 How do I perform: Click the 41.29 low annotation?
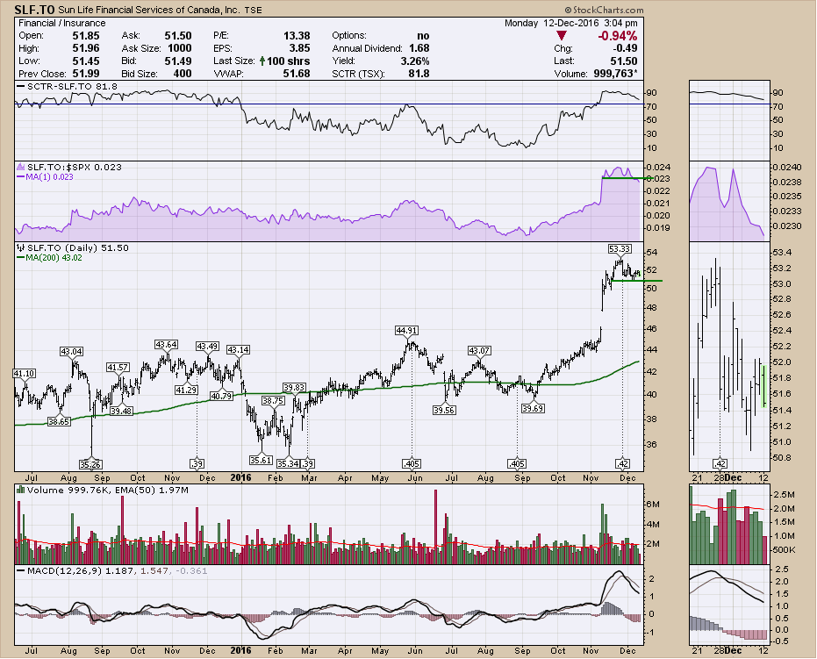(186, 390)
